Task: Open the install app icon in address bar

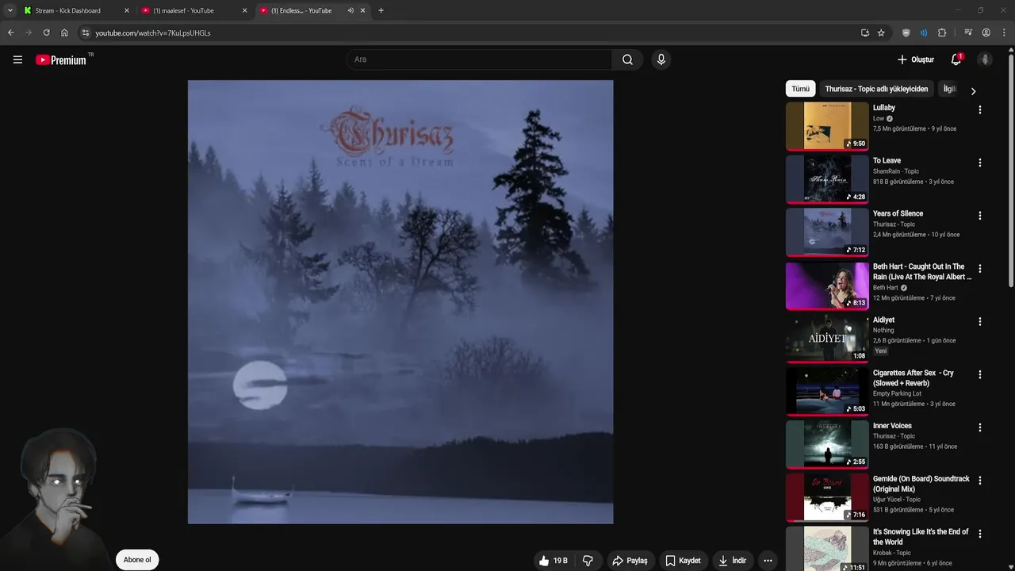Action: 864,33
